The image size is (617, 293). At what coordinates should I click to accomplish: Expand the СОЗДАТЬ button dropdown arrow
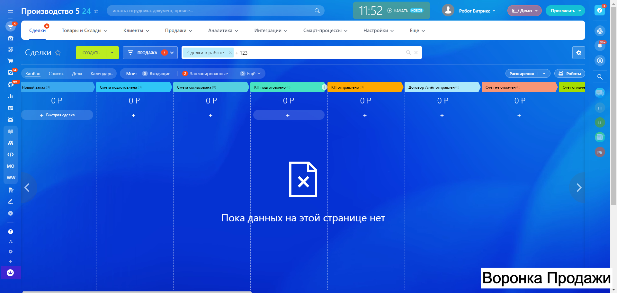112,53
